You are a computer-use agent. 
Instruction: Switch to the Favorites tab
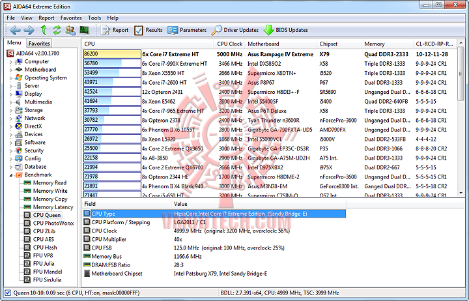point(39,44)
